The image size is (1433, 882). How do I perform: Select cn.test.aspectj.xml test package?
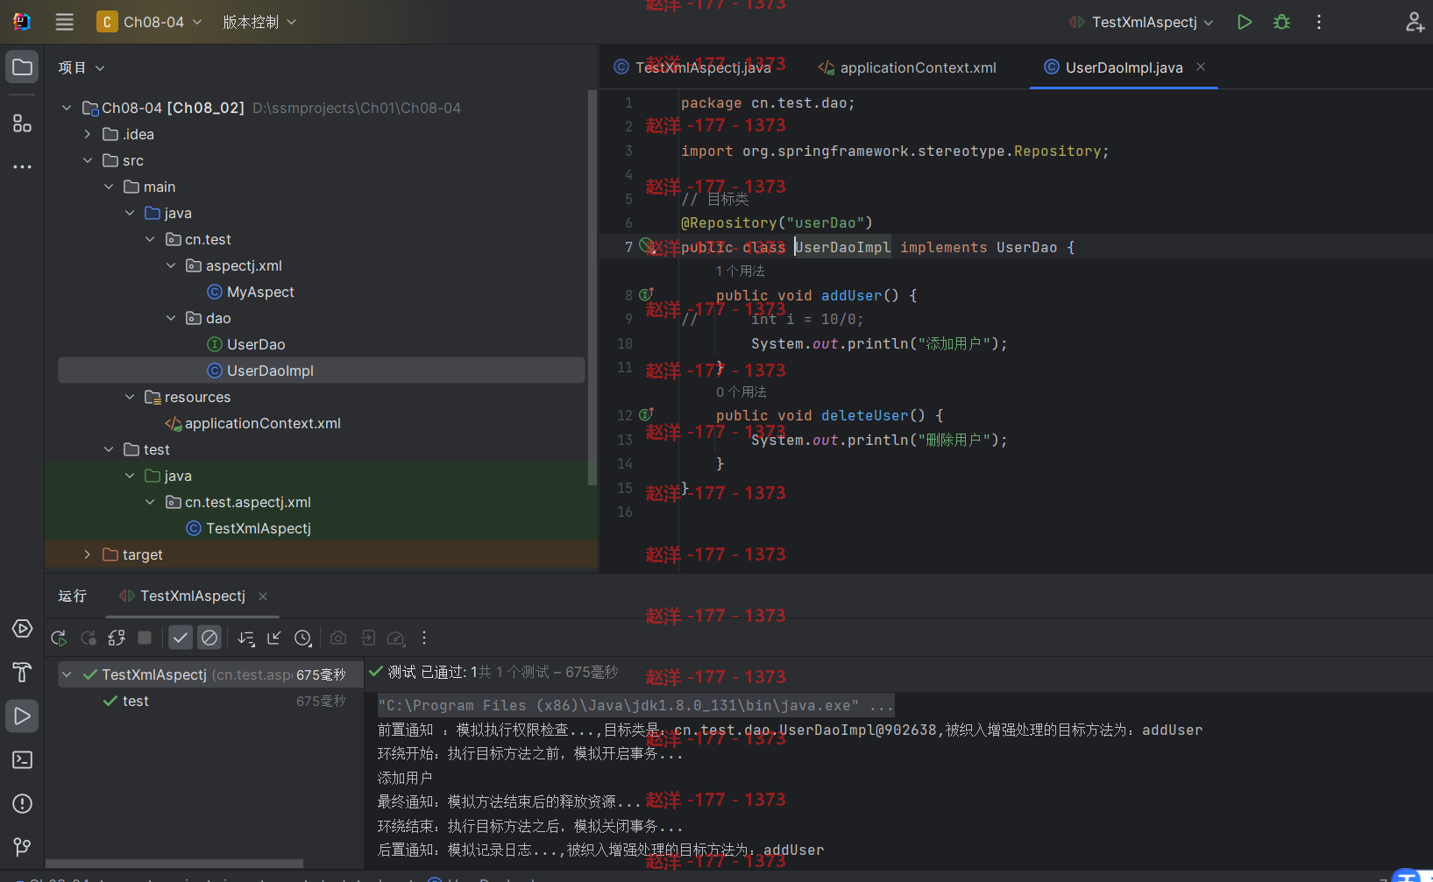click(238, 502)
